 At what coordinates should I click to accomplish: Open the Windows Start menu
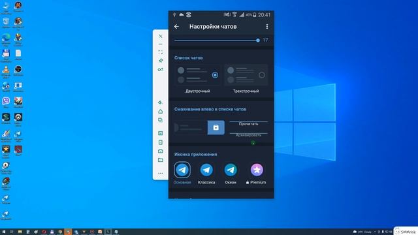[x=4, y=232]
